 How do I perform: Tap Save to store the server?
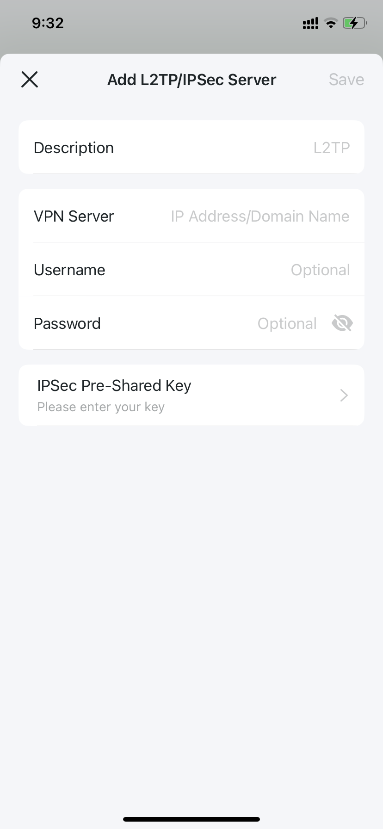pos(346,79)
